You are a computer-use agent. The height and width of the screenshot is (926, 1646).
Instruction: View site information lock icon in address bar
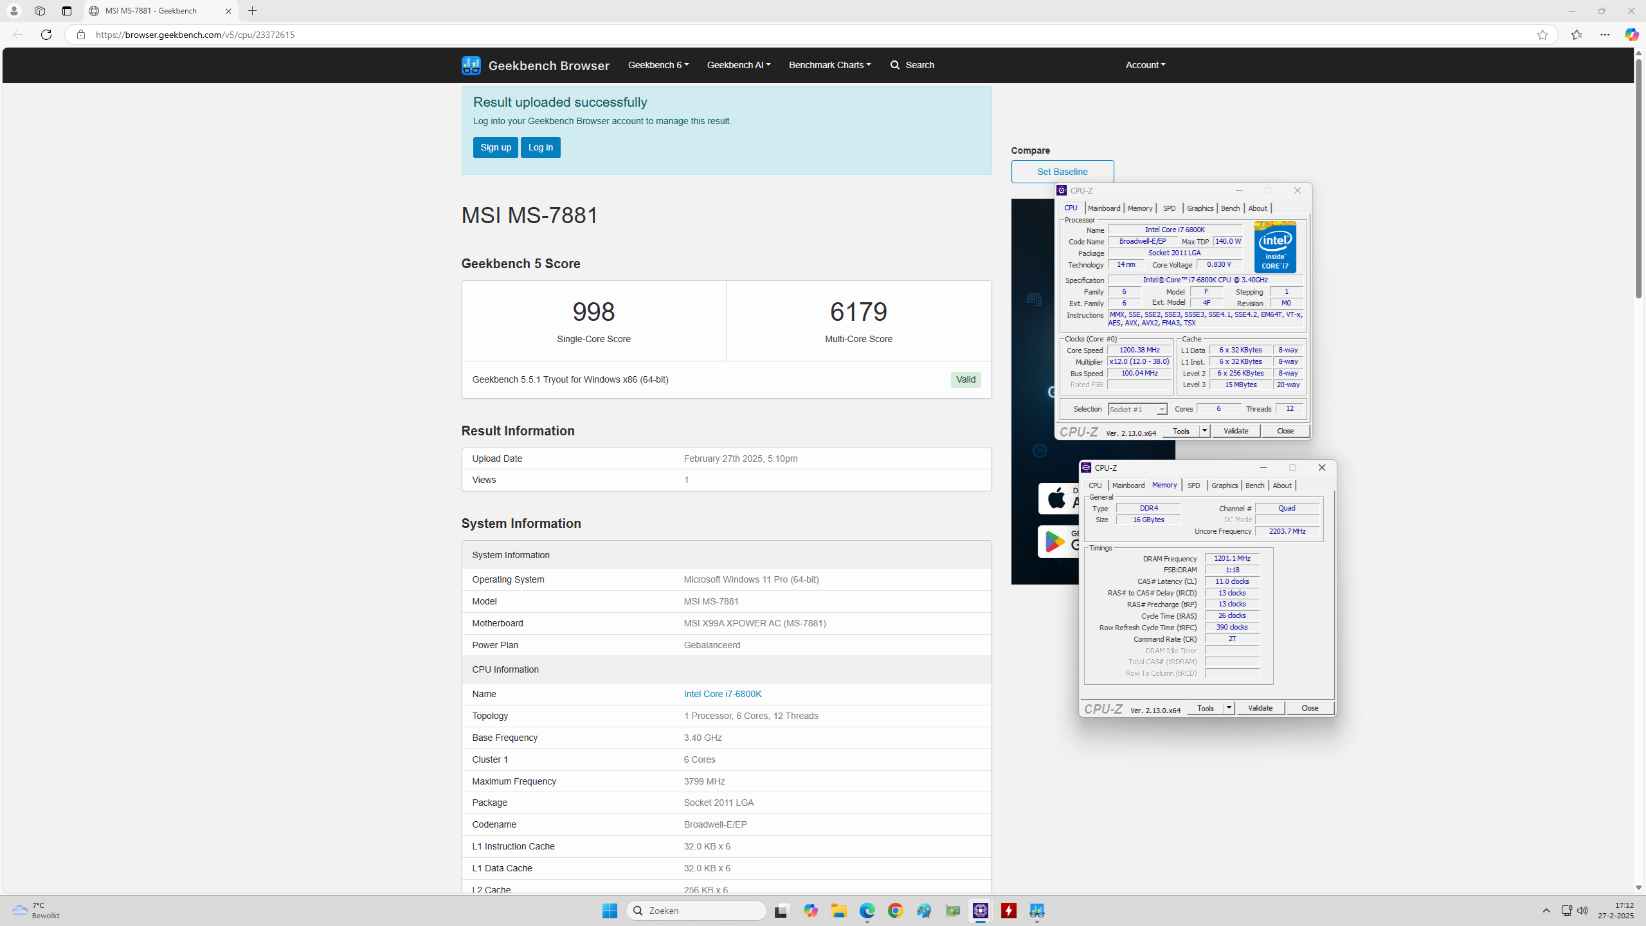pos(80,35)
